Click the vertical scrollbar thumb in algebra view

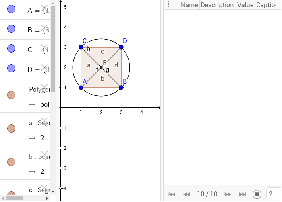pyautogui.click(x=53, y=49)
